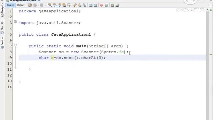
Task: Click the editor split button at the toolbar's right end
Action: pyautogui.click(x=210, y=5)
